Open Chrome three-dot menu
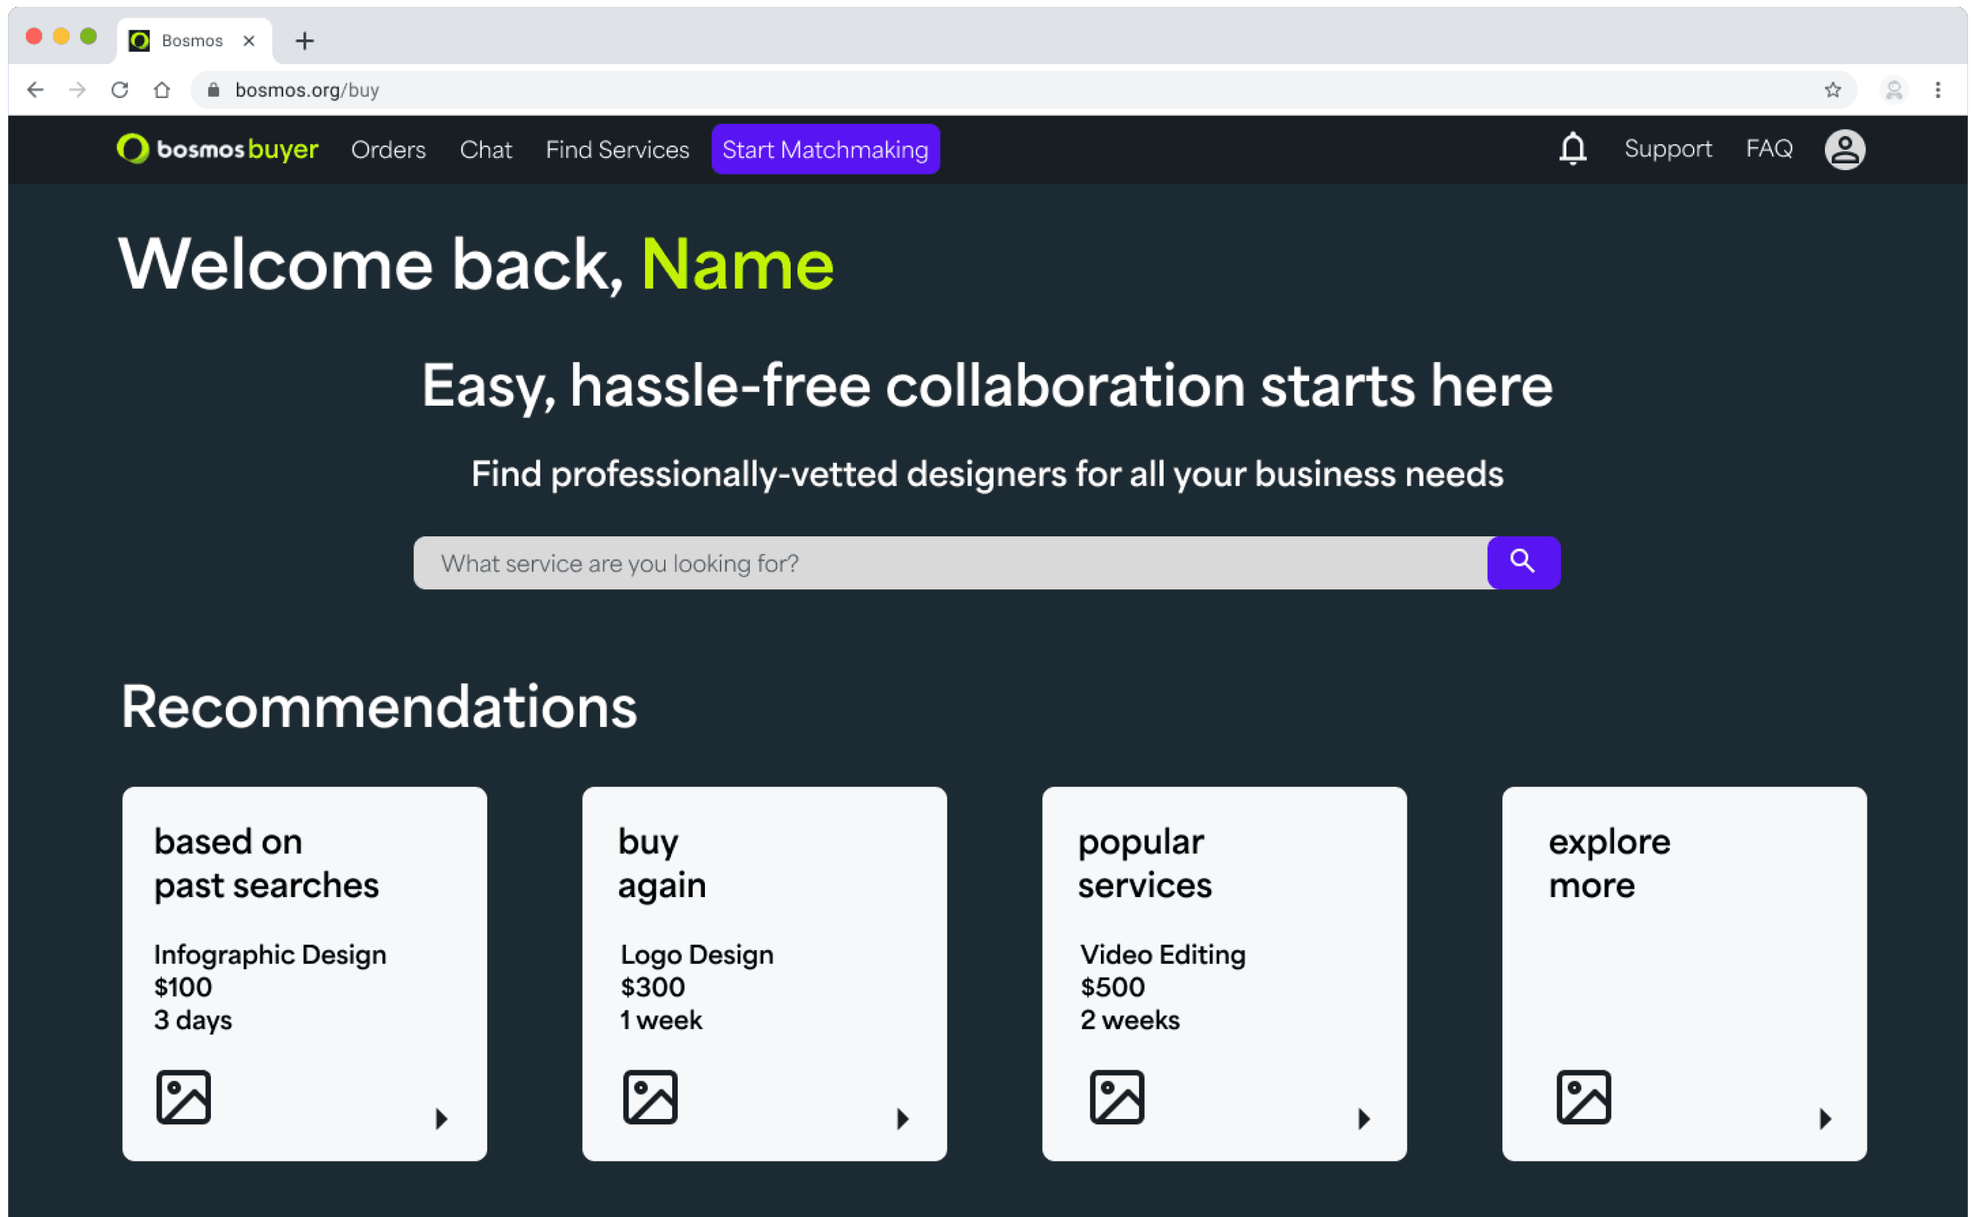The width and height of the screenshot is (1976, 1217). [1938, 90]
